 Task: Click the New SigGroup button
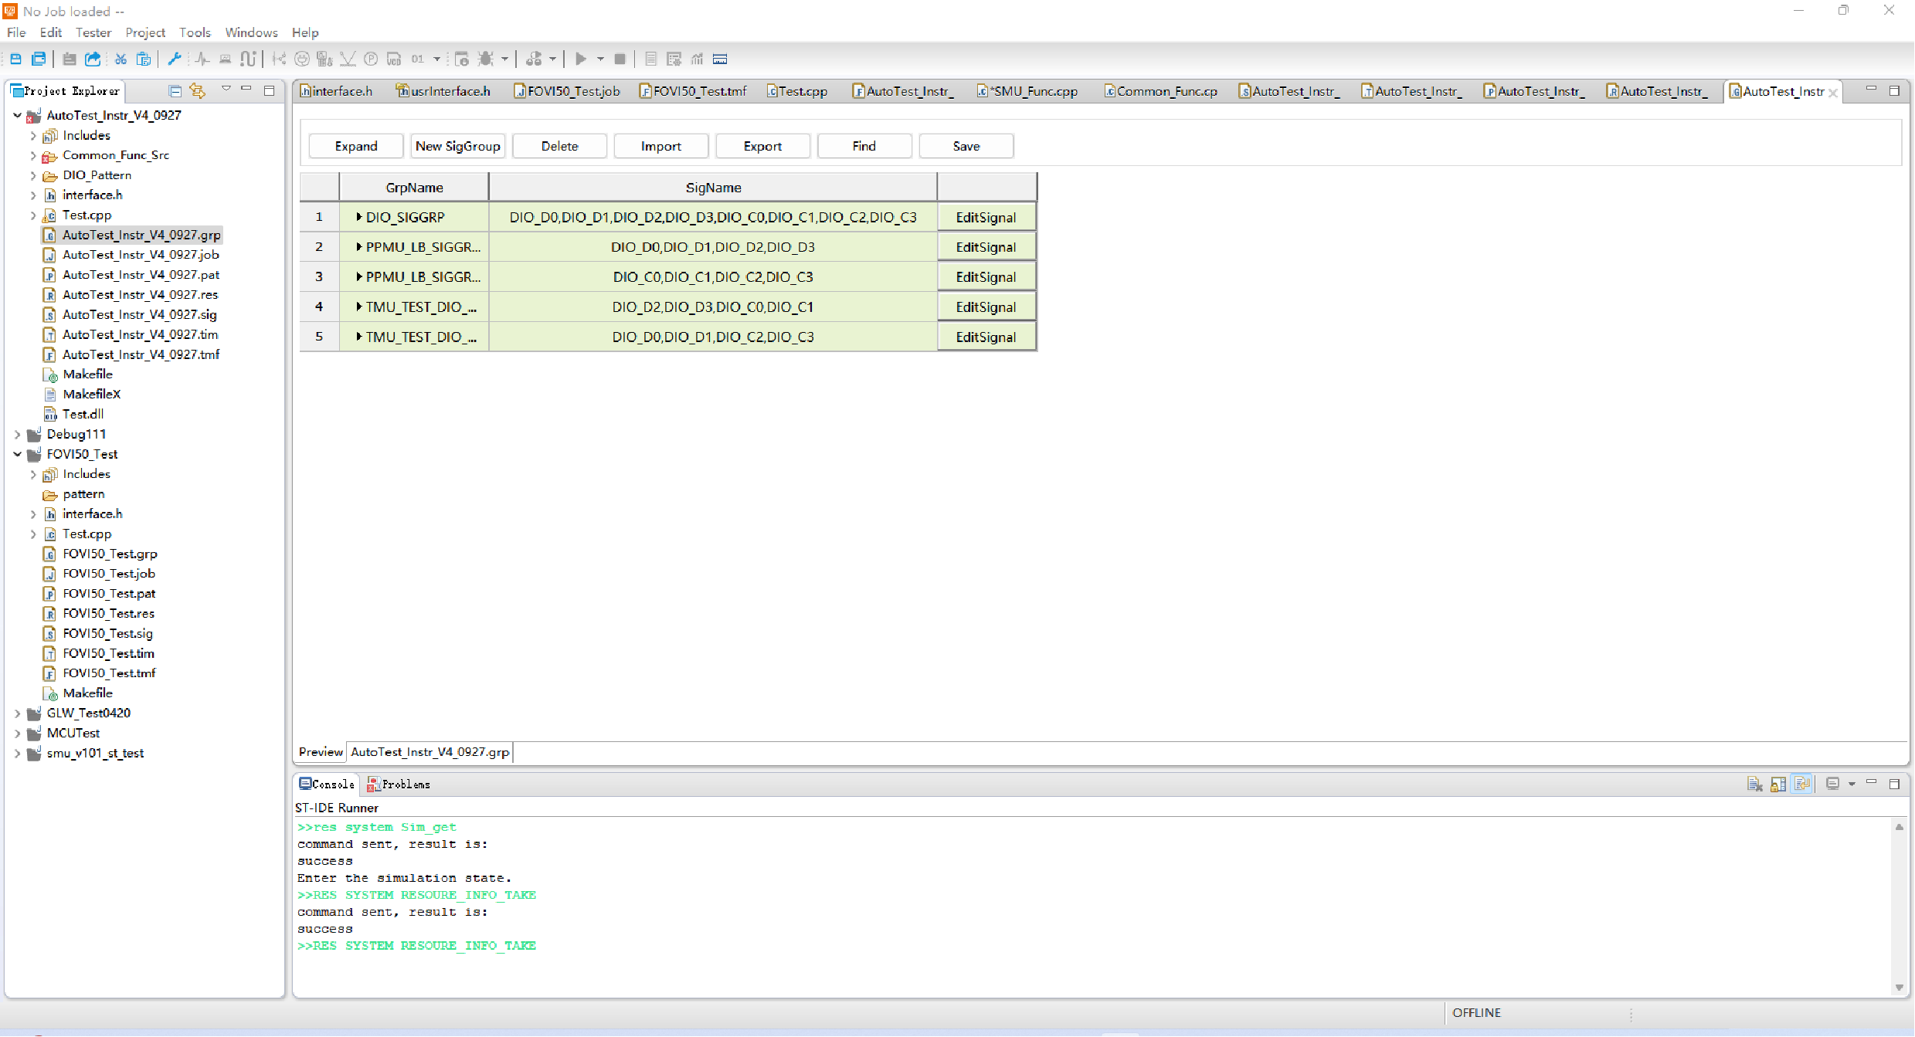point(457,146)
